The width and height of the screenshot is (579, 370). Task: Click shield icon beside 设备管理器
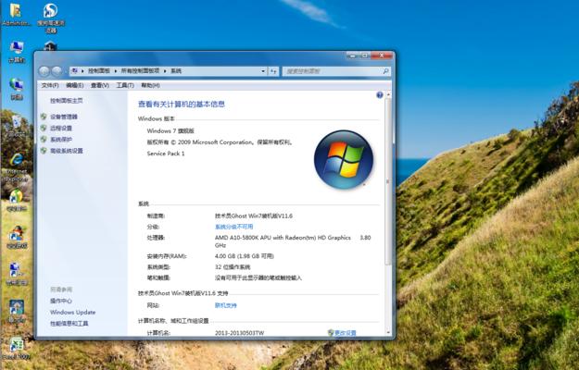[x=44, y=117]
